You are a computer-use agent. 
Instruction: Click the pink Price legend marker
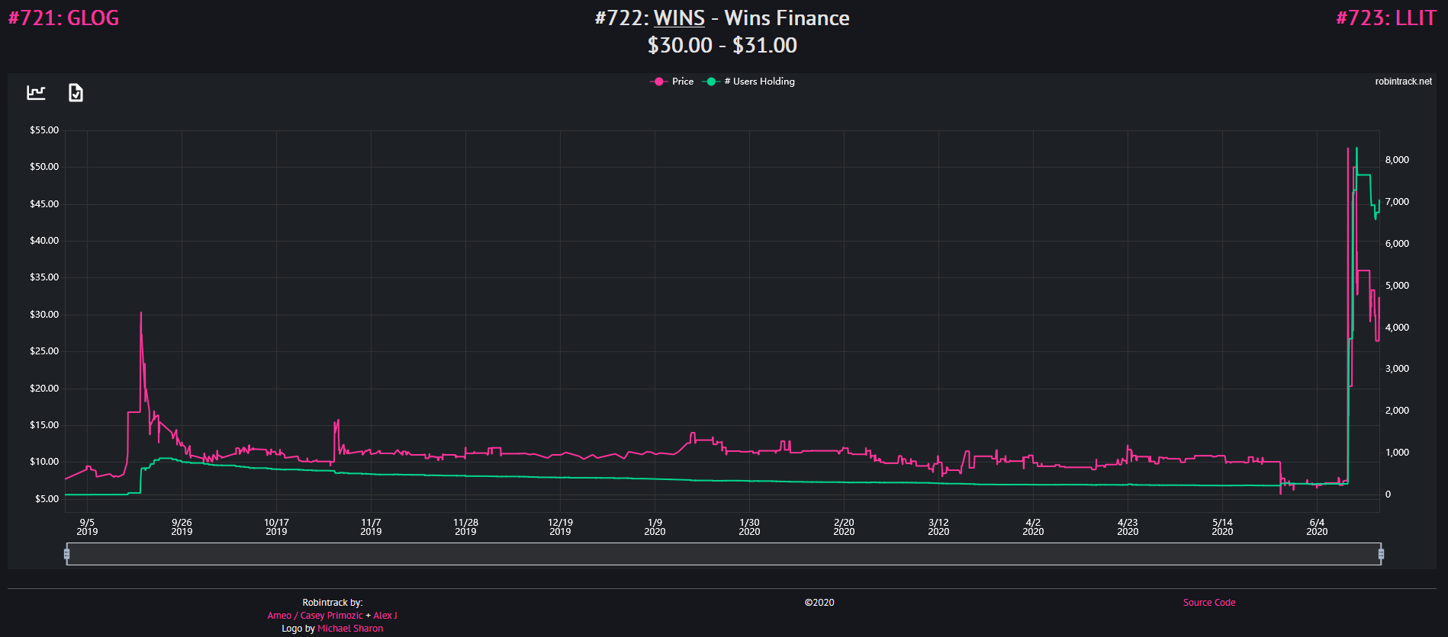tap(658, 82)
